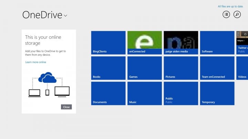Open the Music folder tile
Viewport: 248px width, 139px height.
point(145,93)
